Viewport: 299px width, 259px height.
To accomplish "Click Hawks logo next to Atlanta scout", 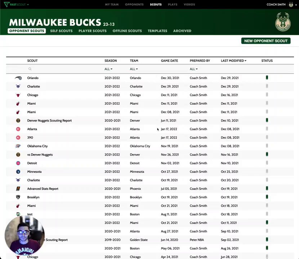I will coord(18,129).
